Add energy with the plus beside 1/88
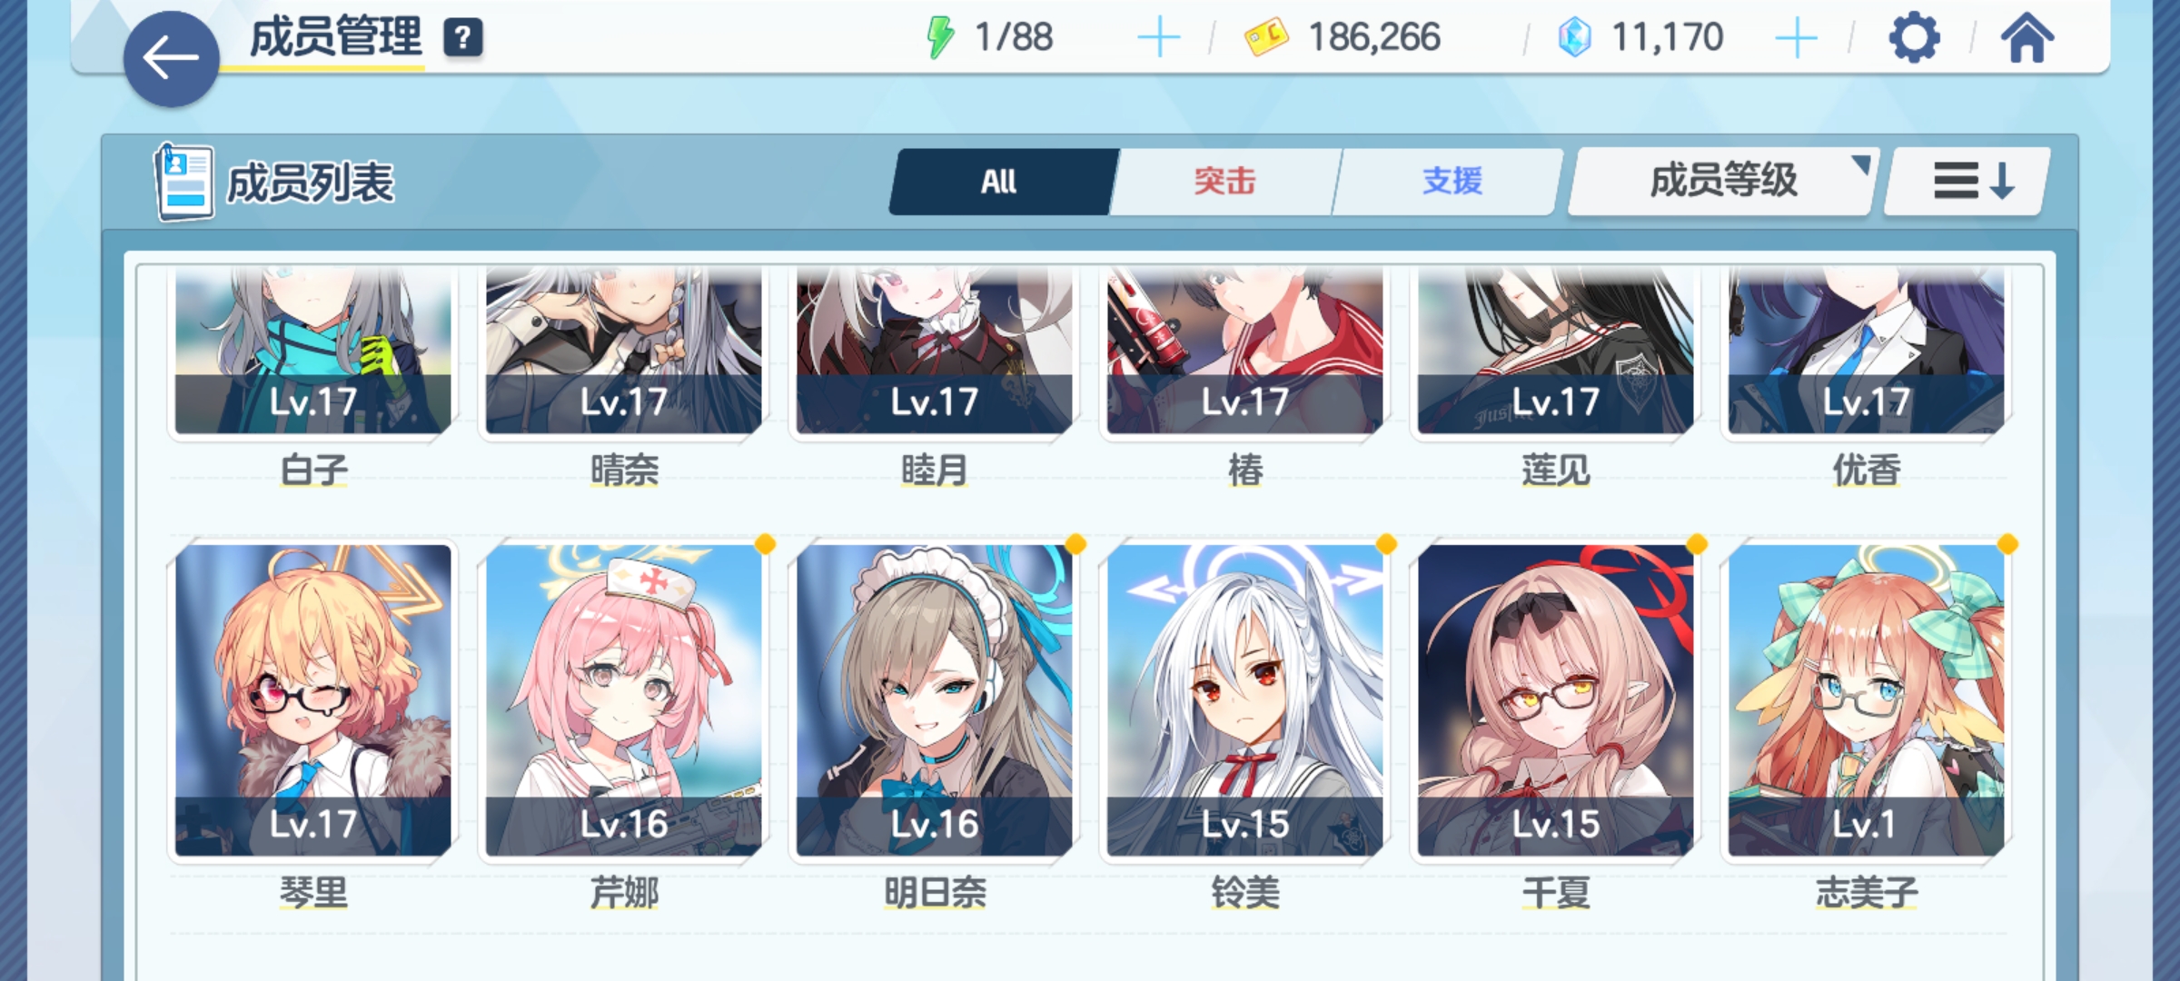2180x981 pixels. coord(1159,38)
